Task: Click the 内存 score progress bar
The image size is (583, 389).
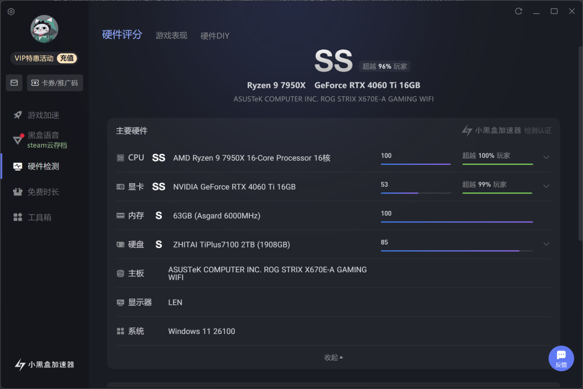Action: 457,222
